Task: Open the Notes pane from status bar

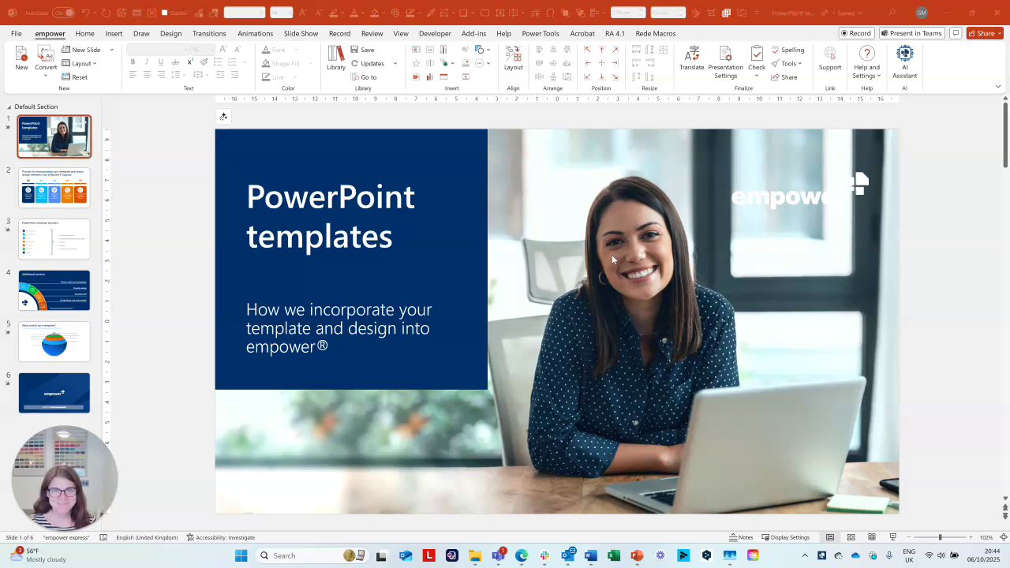Action: click(x=741, y=537)
